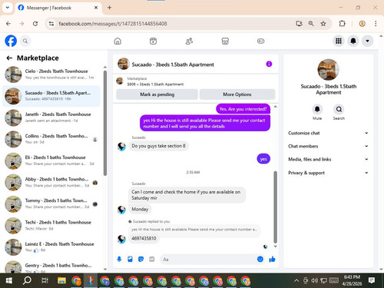This screenshot has width=384, height=288.
Task: Open the Gaming icon in top navigation
Action: [260, 41]
